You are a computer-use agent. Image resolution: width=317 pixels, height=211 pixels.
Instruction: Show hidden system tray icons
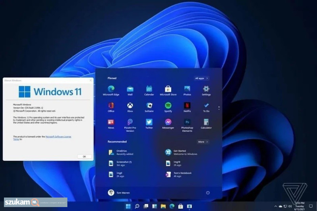[275, 206]
